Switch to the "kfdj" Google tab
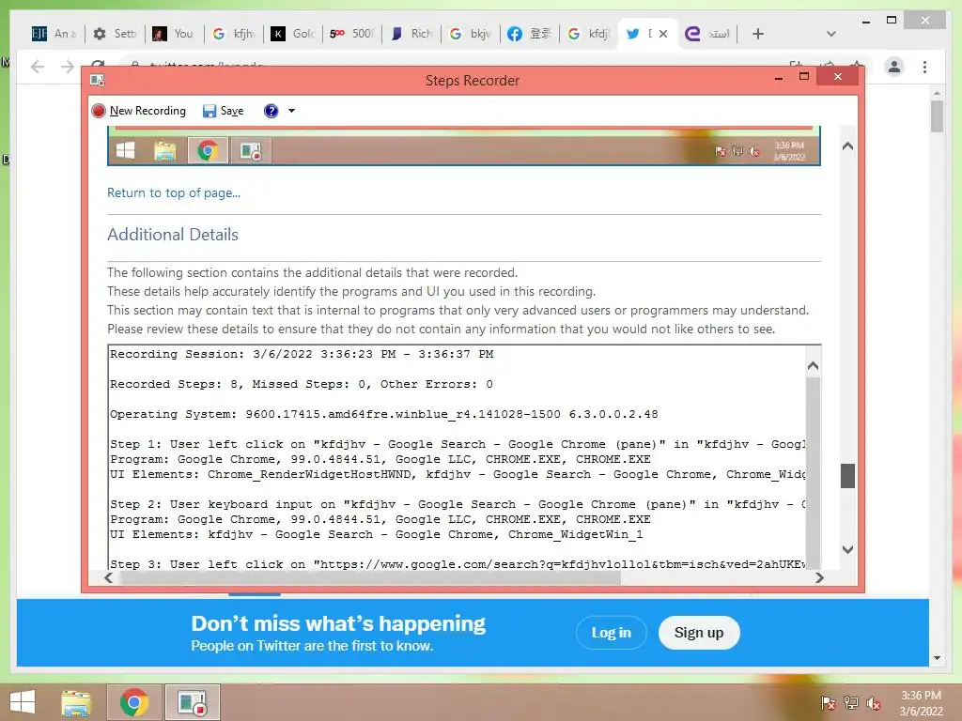The width and height of the screenshot is (962, 721). [x=588, y=34]
